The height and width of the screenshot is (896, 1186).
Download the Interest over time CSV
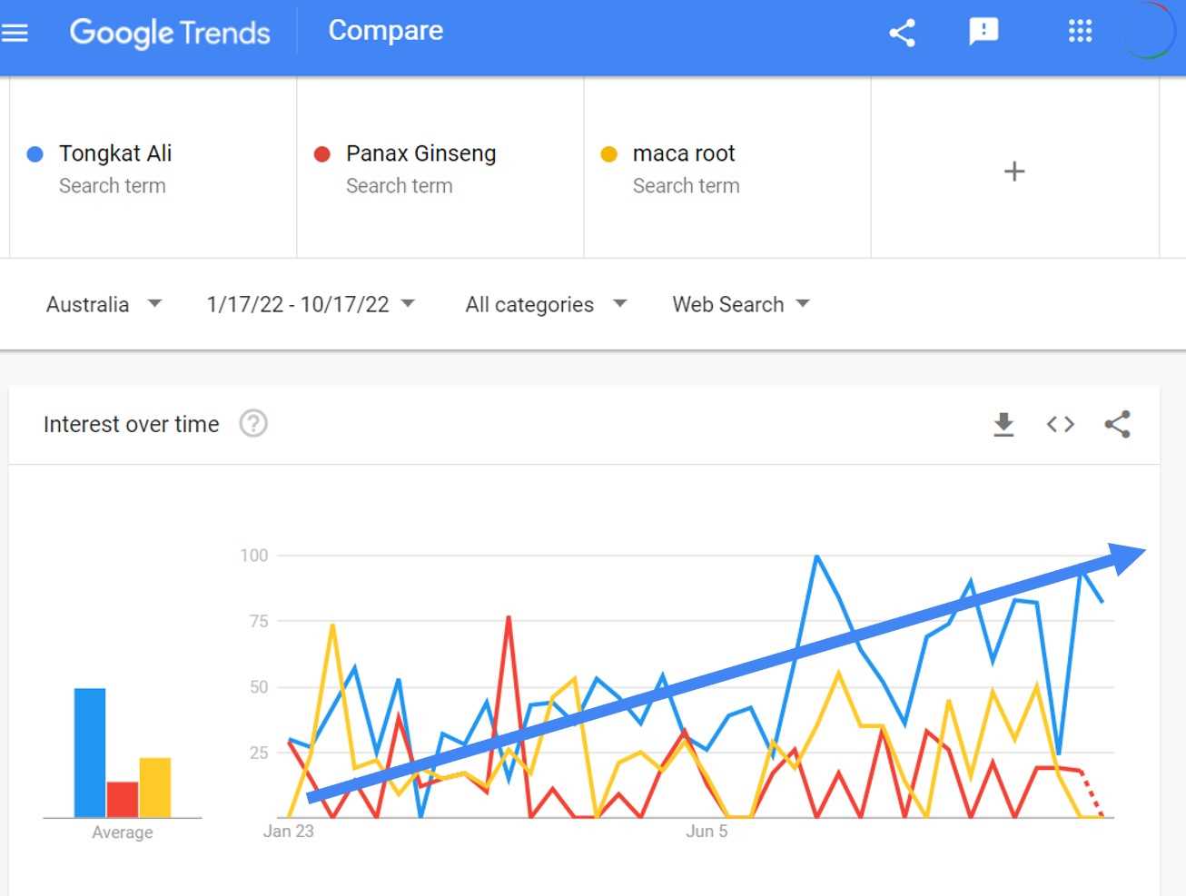(1003, 424)
